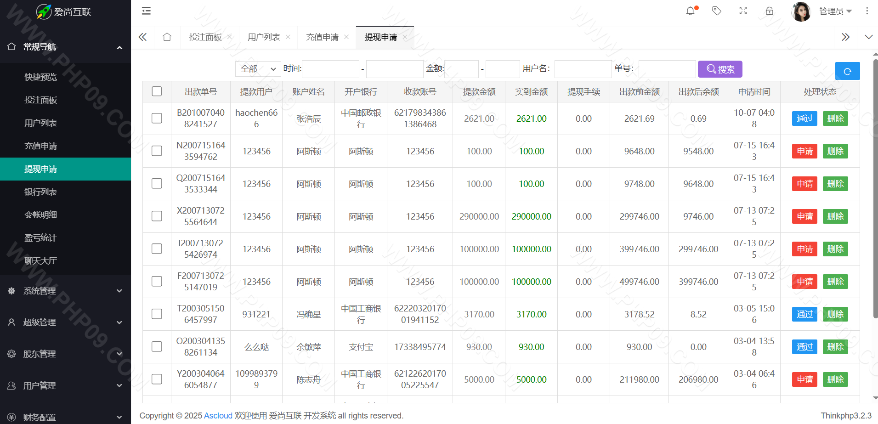Toggle the select-all header checkbox
Image resolution: width=878 pixels, height=424 pixels.
pos(157,91)
